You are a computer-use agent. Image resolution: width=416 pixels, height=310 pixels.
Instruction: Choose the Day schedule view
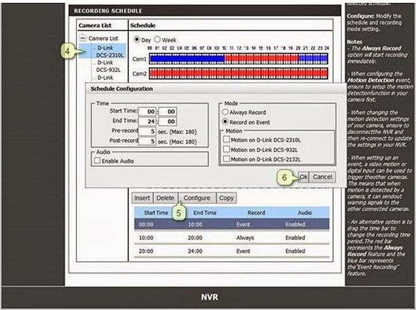[137, 39]
